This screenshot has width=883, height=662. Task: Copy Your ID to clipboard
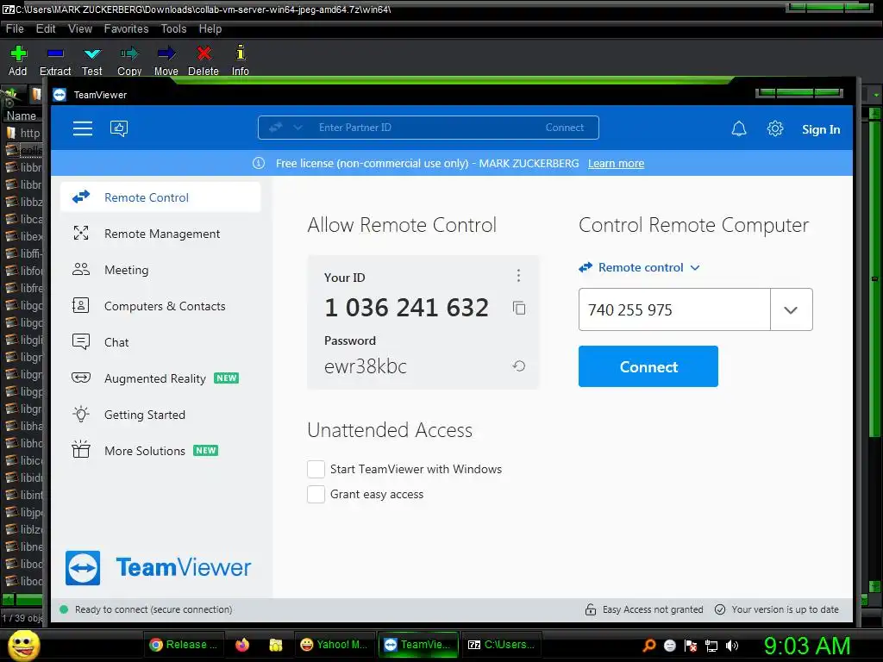click(518, 308)
